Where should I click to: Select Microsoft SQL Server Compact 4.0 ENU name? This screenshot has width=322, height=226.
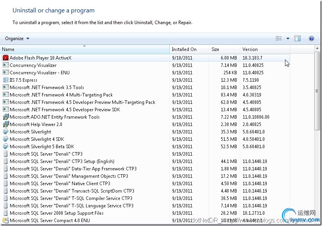[x=50, y=220]
